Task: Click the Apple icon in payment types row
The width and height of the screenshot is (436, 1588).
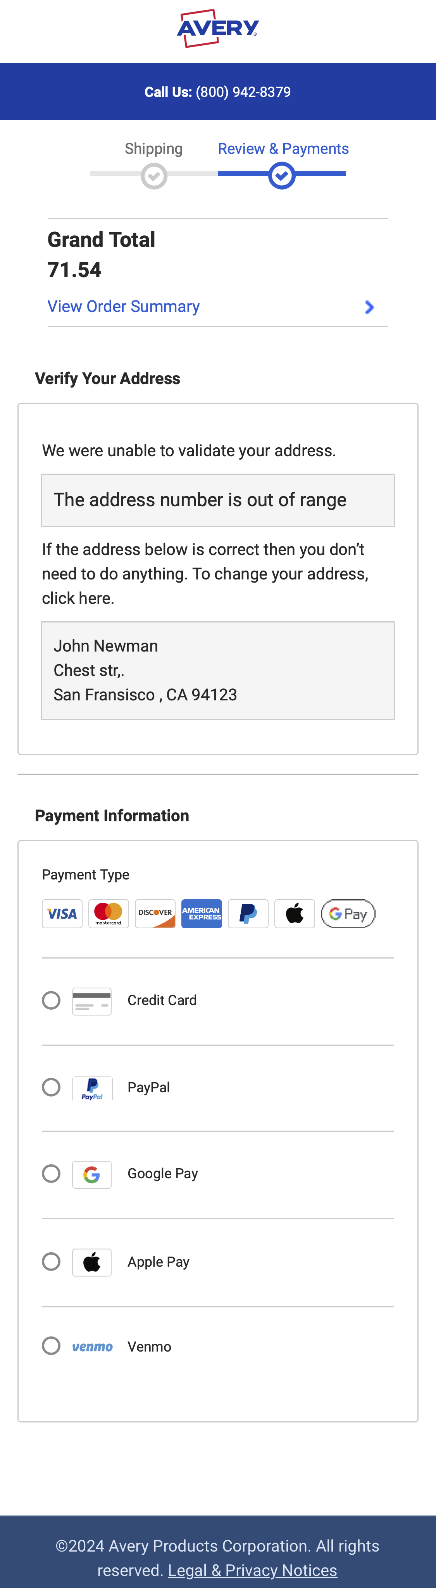Action: pos(295,914)
